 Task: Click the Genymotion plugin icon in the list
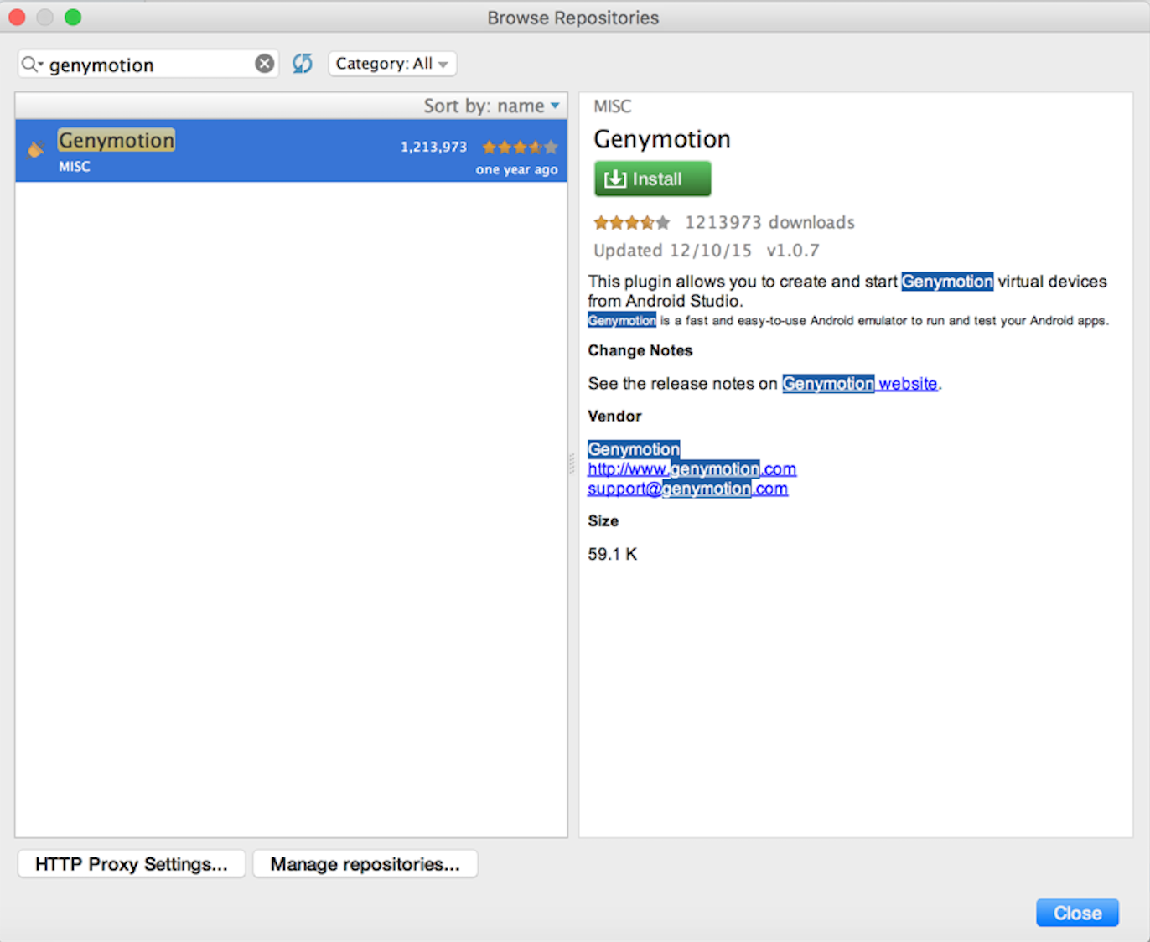pyautogui.click(x=35, y=149)
